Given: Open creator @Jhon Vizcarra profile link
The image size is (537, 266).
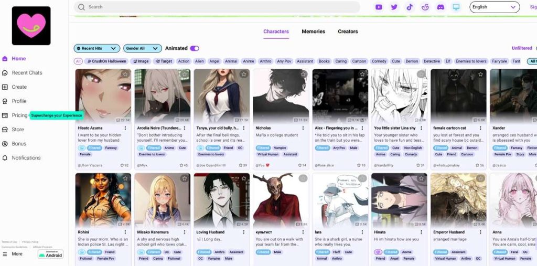Looking at the screenshot, I should pos(90,165).
